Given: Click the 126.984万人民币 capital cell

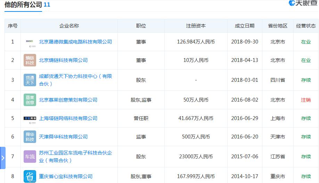Looking at the screenshot, I should click(196, 42).
